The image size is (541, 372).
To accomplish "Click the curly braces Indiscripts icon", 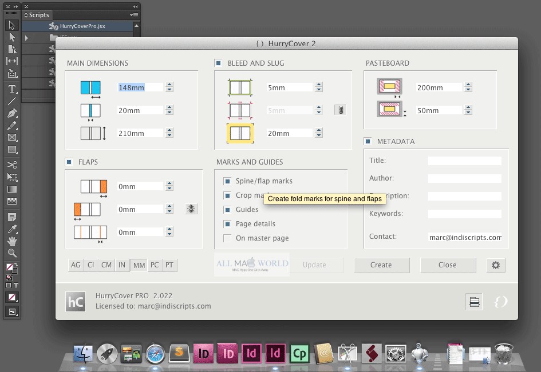I will click(500, 302).
